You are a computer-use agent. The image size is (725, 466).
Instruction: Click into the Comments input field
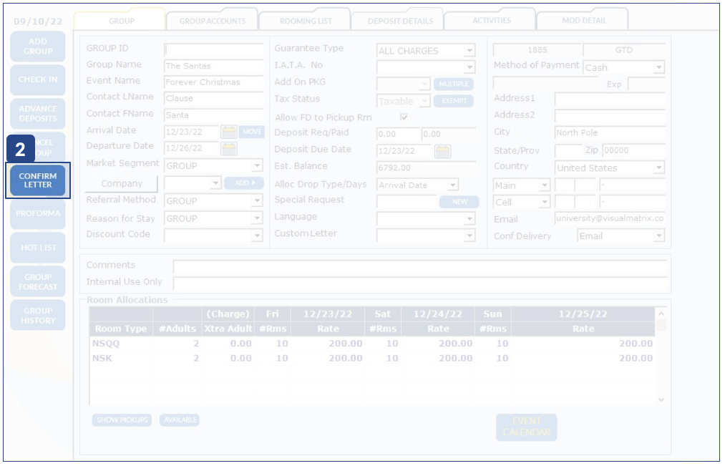pos(420,266)
